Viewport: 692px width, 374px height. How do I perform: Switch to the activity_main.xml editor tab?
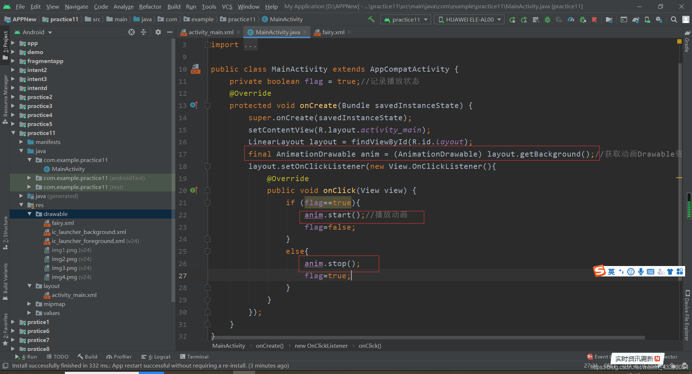(x=211, y=32)
